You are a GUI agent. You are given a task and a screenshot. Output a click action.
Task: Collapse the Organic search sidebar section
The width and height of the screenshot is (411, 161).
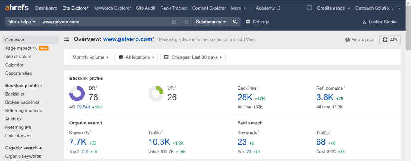[23, 148]
